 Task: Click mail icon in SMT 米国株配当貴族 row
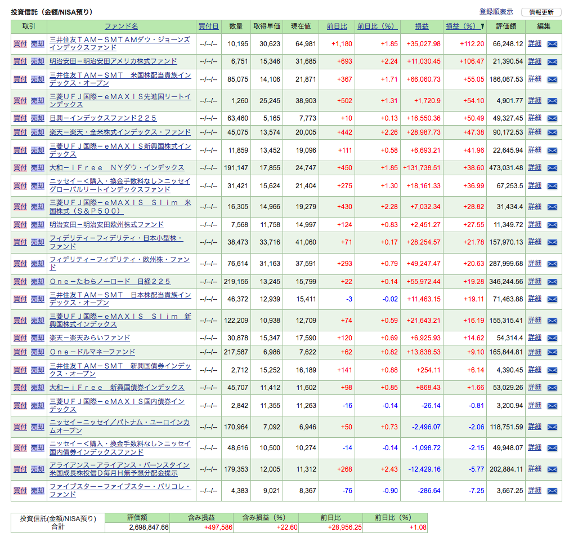[552, 79]
